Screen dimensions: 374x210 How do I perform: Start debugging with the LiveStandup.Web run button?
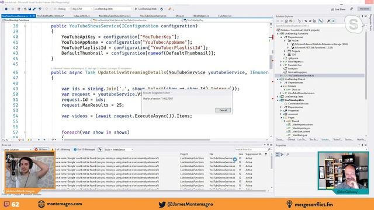(146, 9)
